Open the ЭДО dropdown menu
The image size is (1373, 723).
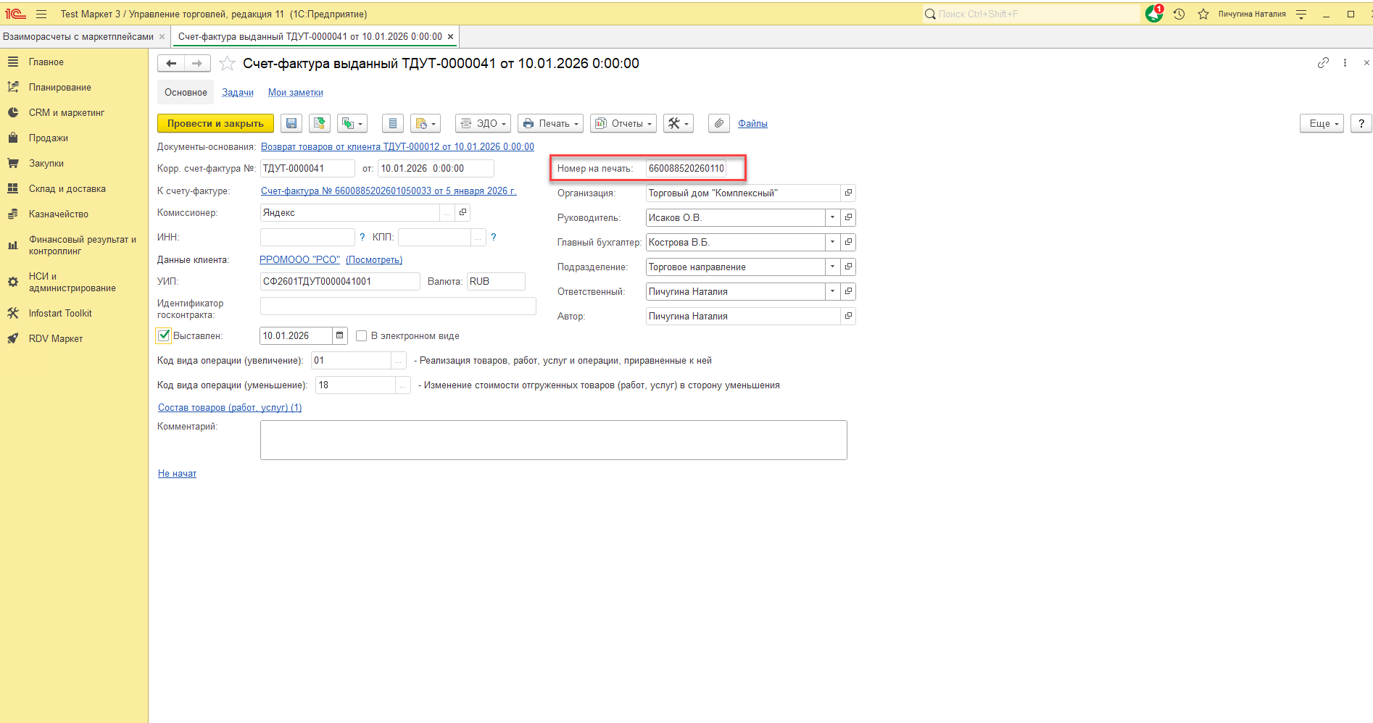[x=483, y=124]
